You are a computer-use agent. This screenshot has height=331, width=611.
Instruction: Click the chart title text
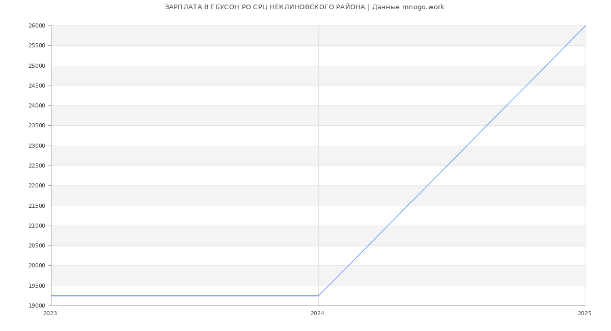click(304, 7)
